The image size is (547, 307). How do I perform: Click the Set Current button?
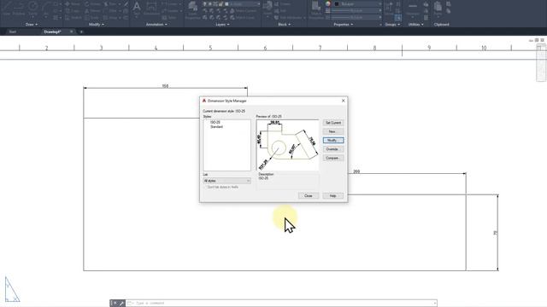coord(333,123)
